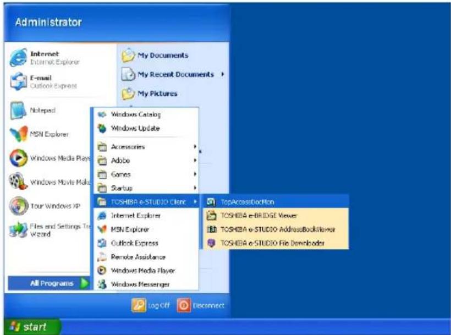451x335 pixels.
Task: Click the Accessories folder icon
Action: (102, 147)
